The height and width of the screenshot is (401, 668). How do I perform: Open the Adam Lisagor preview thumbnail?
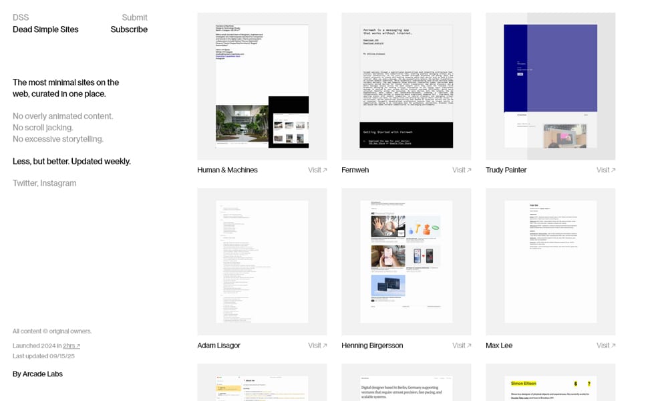[261, 261]
